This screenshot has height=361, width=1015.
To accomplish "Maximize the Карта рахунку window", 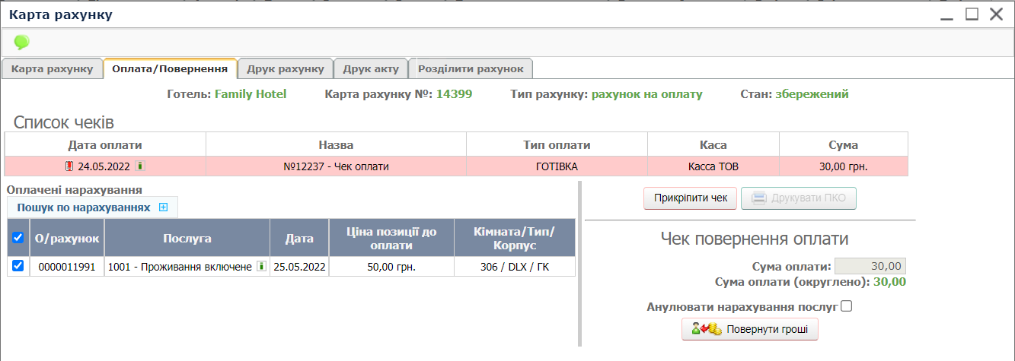I will pos(972,14).
